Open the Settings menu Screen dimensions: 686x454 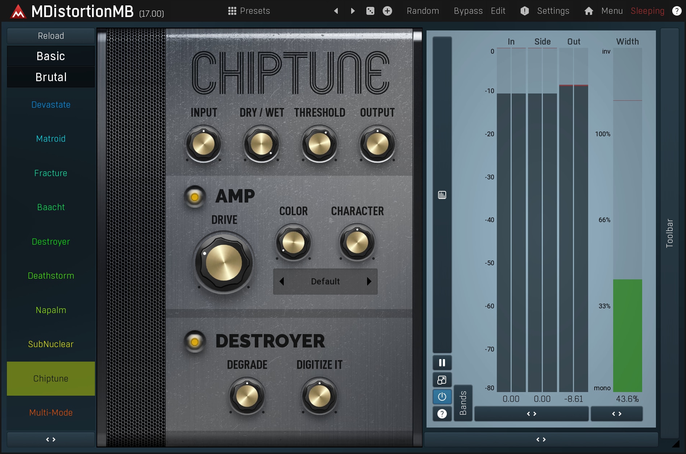pyautogui.click(x=553, y=11)
